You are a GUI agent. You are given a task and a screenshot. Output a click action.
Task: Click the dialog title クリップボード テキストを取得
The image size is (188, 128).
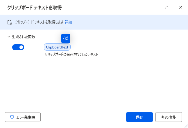35,8
